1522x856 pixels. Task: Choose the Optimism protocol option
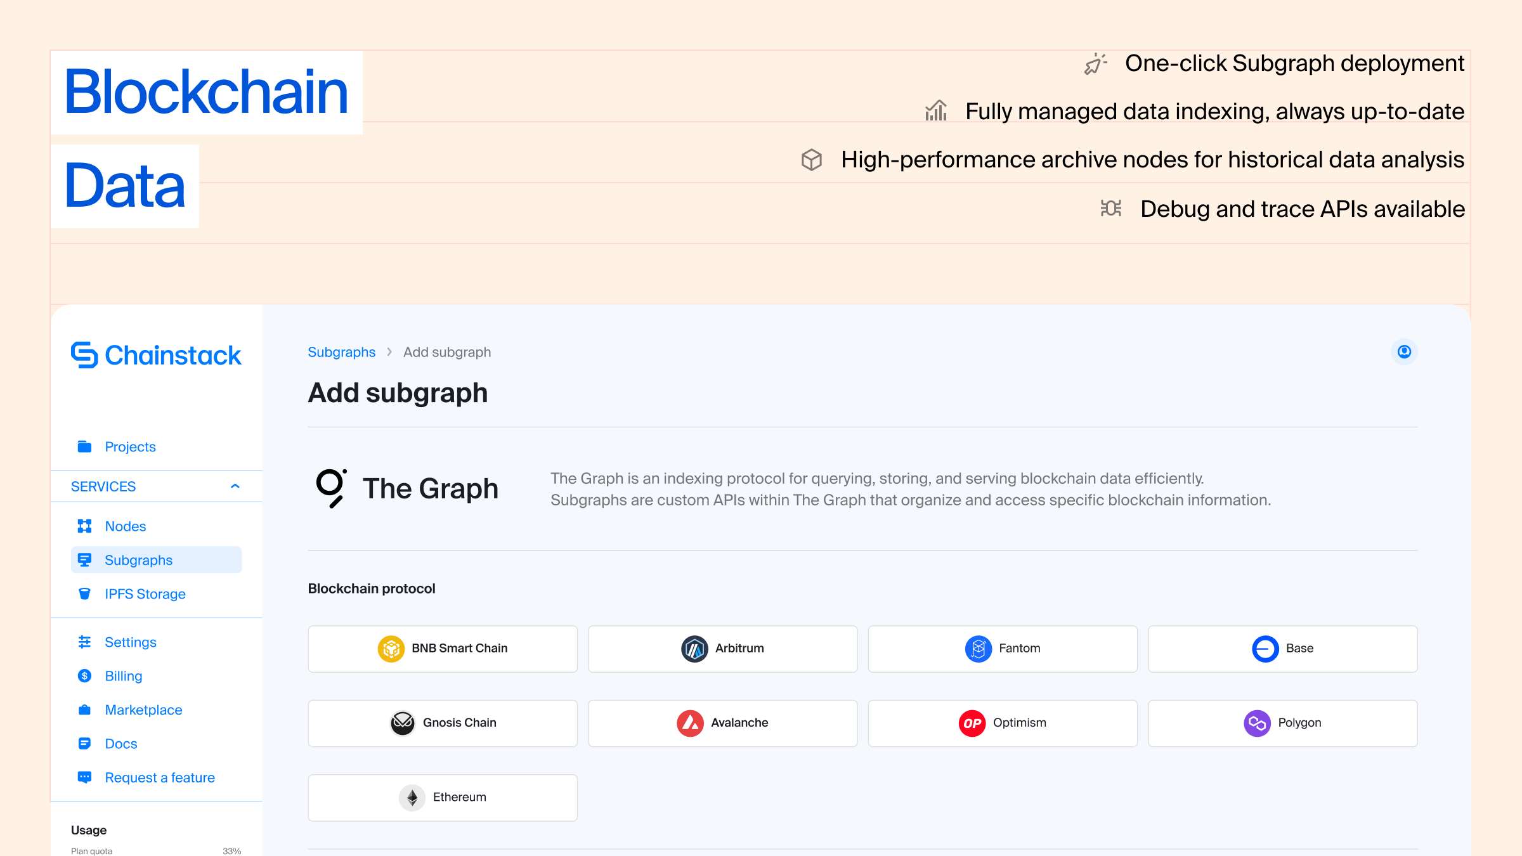[1002, 723]
